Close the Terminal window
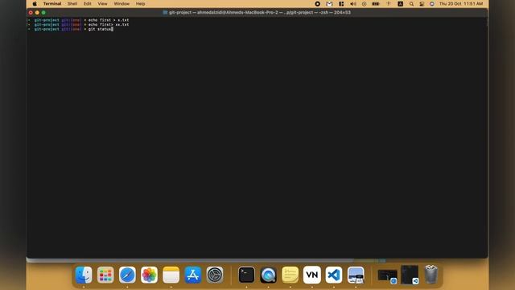Viewport: 515px width, 290px height. click(x=31, y=13)
